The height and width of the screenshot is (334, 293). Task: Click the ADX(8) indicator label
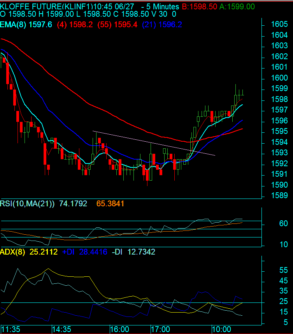click(x=12, y=252)
